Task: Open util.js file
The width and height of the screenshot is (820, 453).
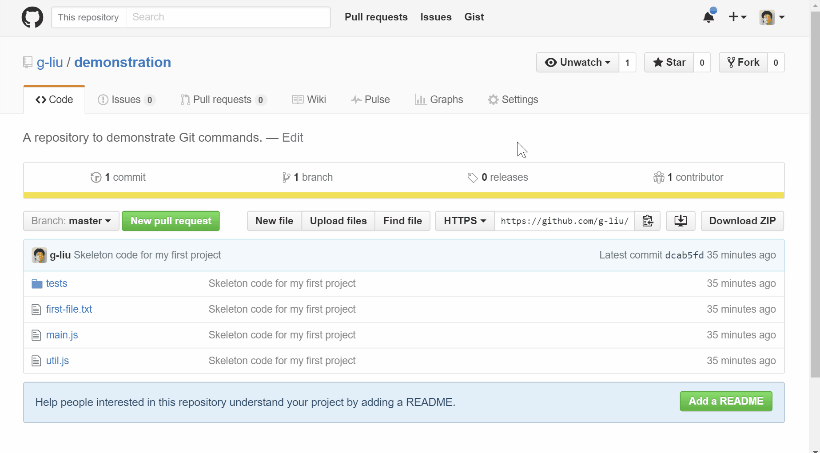Action: point(58,361)
